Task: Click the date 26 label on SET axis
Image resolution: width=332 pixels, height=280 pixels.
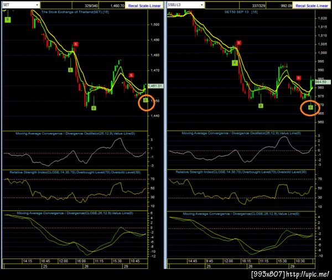Action: click(86, 266)
